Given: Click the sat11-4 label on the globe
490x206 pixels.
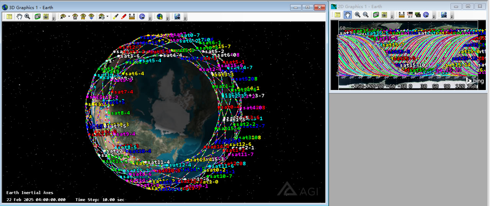Looking at the screenshot, I should click(x=158, y=162).
